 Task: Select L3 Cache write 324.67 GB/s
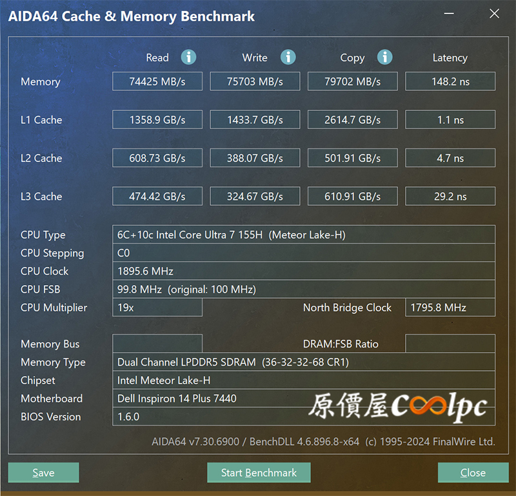coord(255,196)
